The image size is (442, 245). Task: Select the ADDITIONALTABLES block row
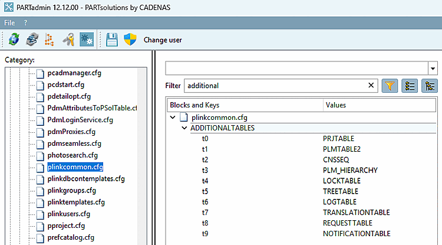click(x=313, y=128)
